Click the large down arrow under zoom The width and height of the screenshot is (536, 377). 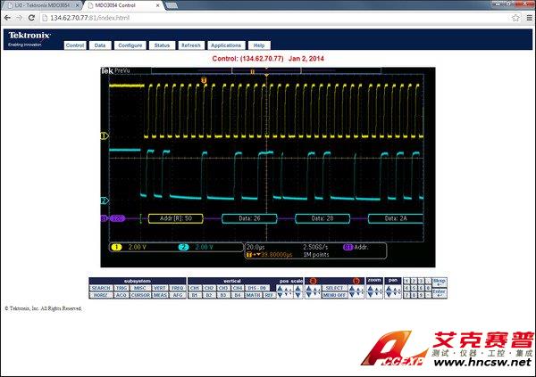[370, 295]
